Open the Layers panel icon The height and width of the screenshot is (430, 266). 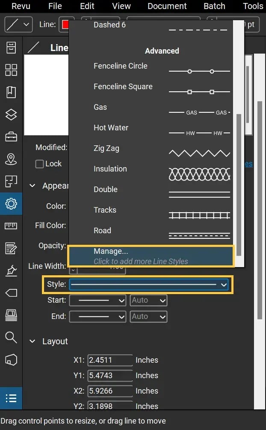pos(11,114)
